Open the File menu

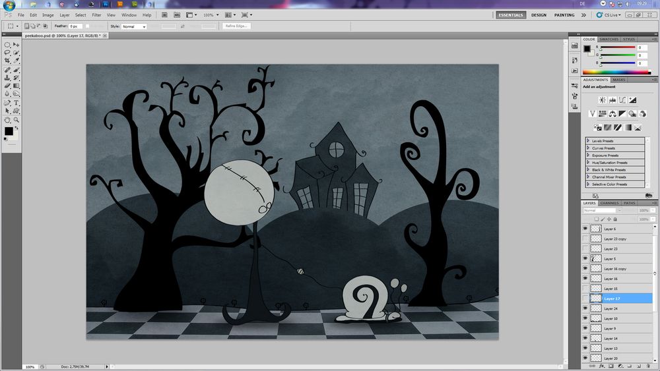(20, 15)
